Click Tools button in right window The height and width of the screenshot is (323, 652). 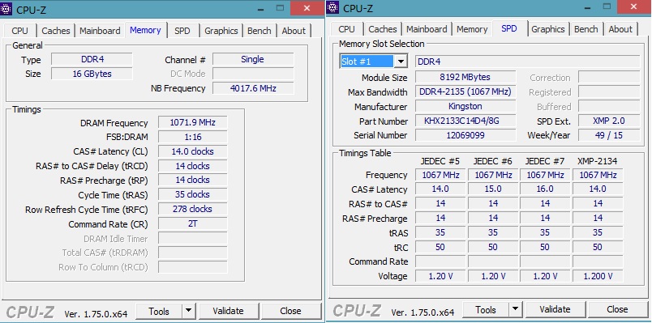[x=486, y=309]
